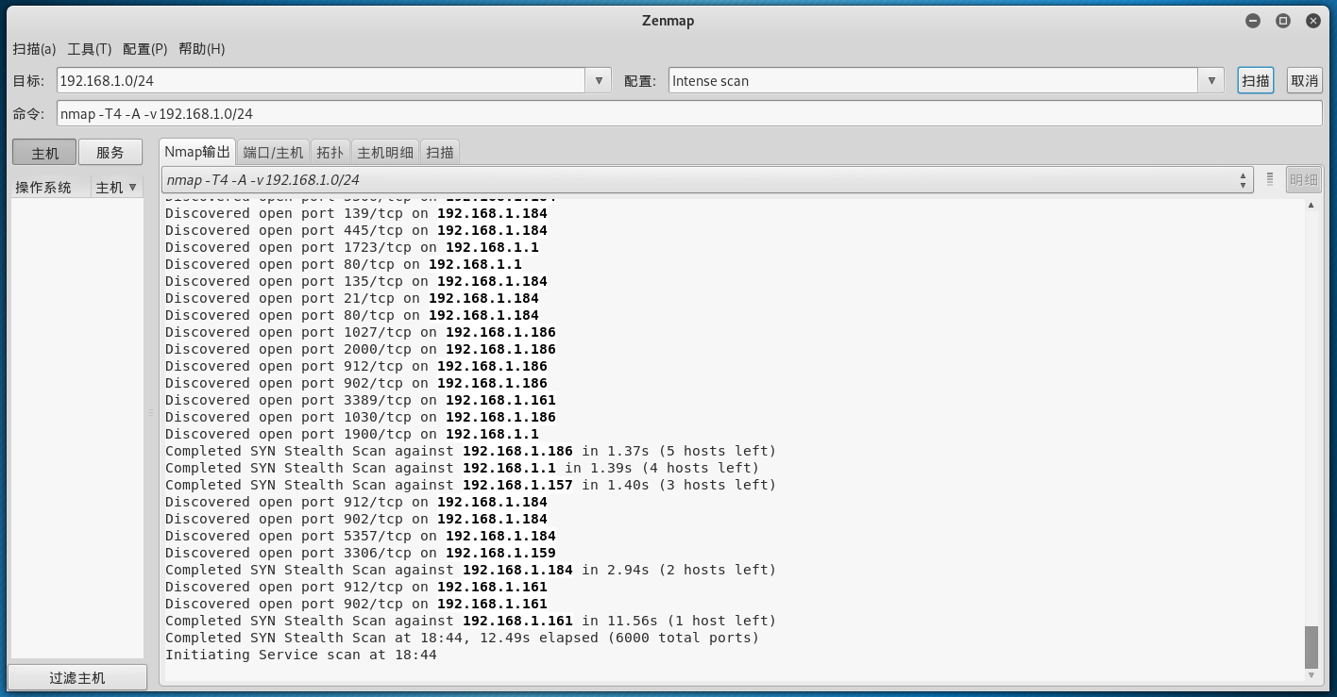Image resolution: width=1337 pixels, height=697 pixels.
Task: Click the 取消 cancel button
Action: [x=1305, y=81]
